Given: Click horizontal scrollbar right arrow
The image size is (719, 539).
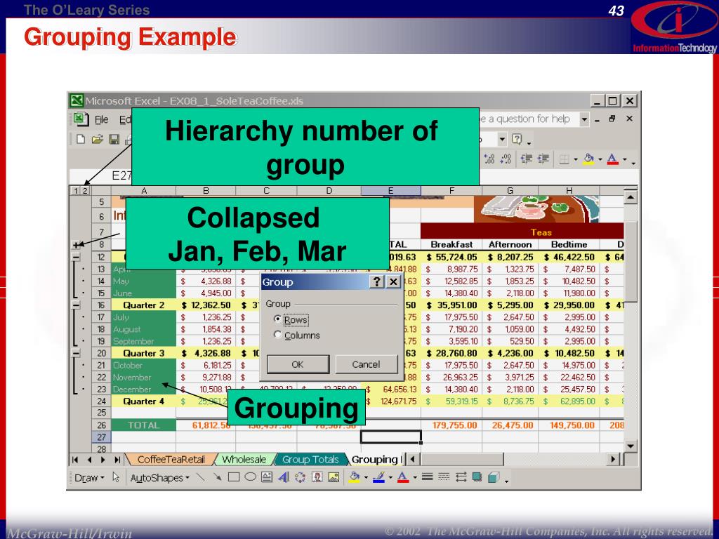Looking at the screenshot, I should point(613,459).
